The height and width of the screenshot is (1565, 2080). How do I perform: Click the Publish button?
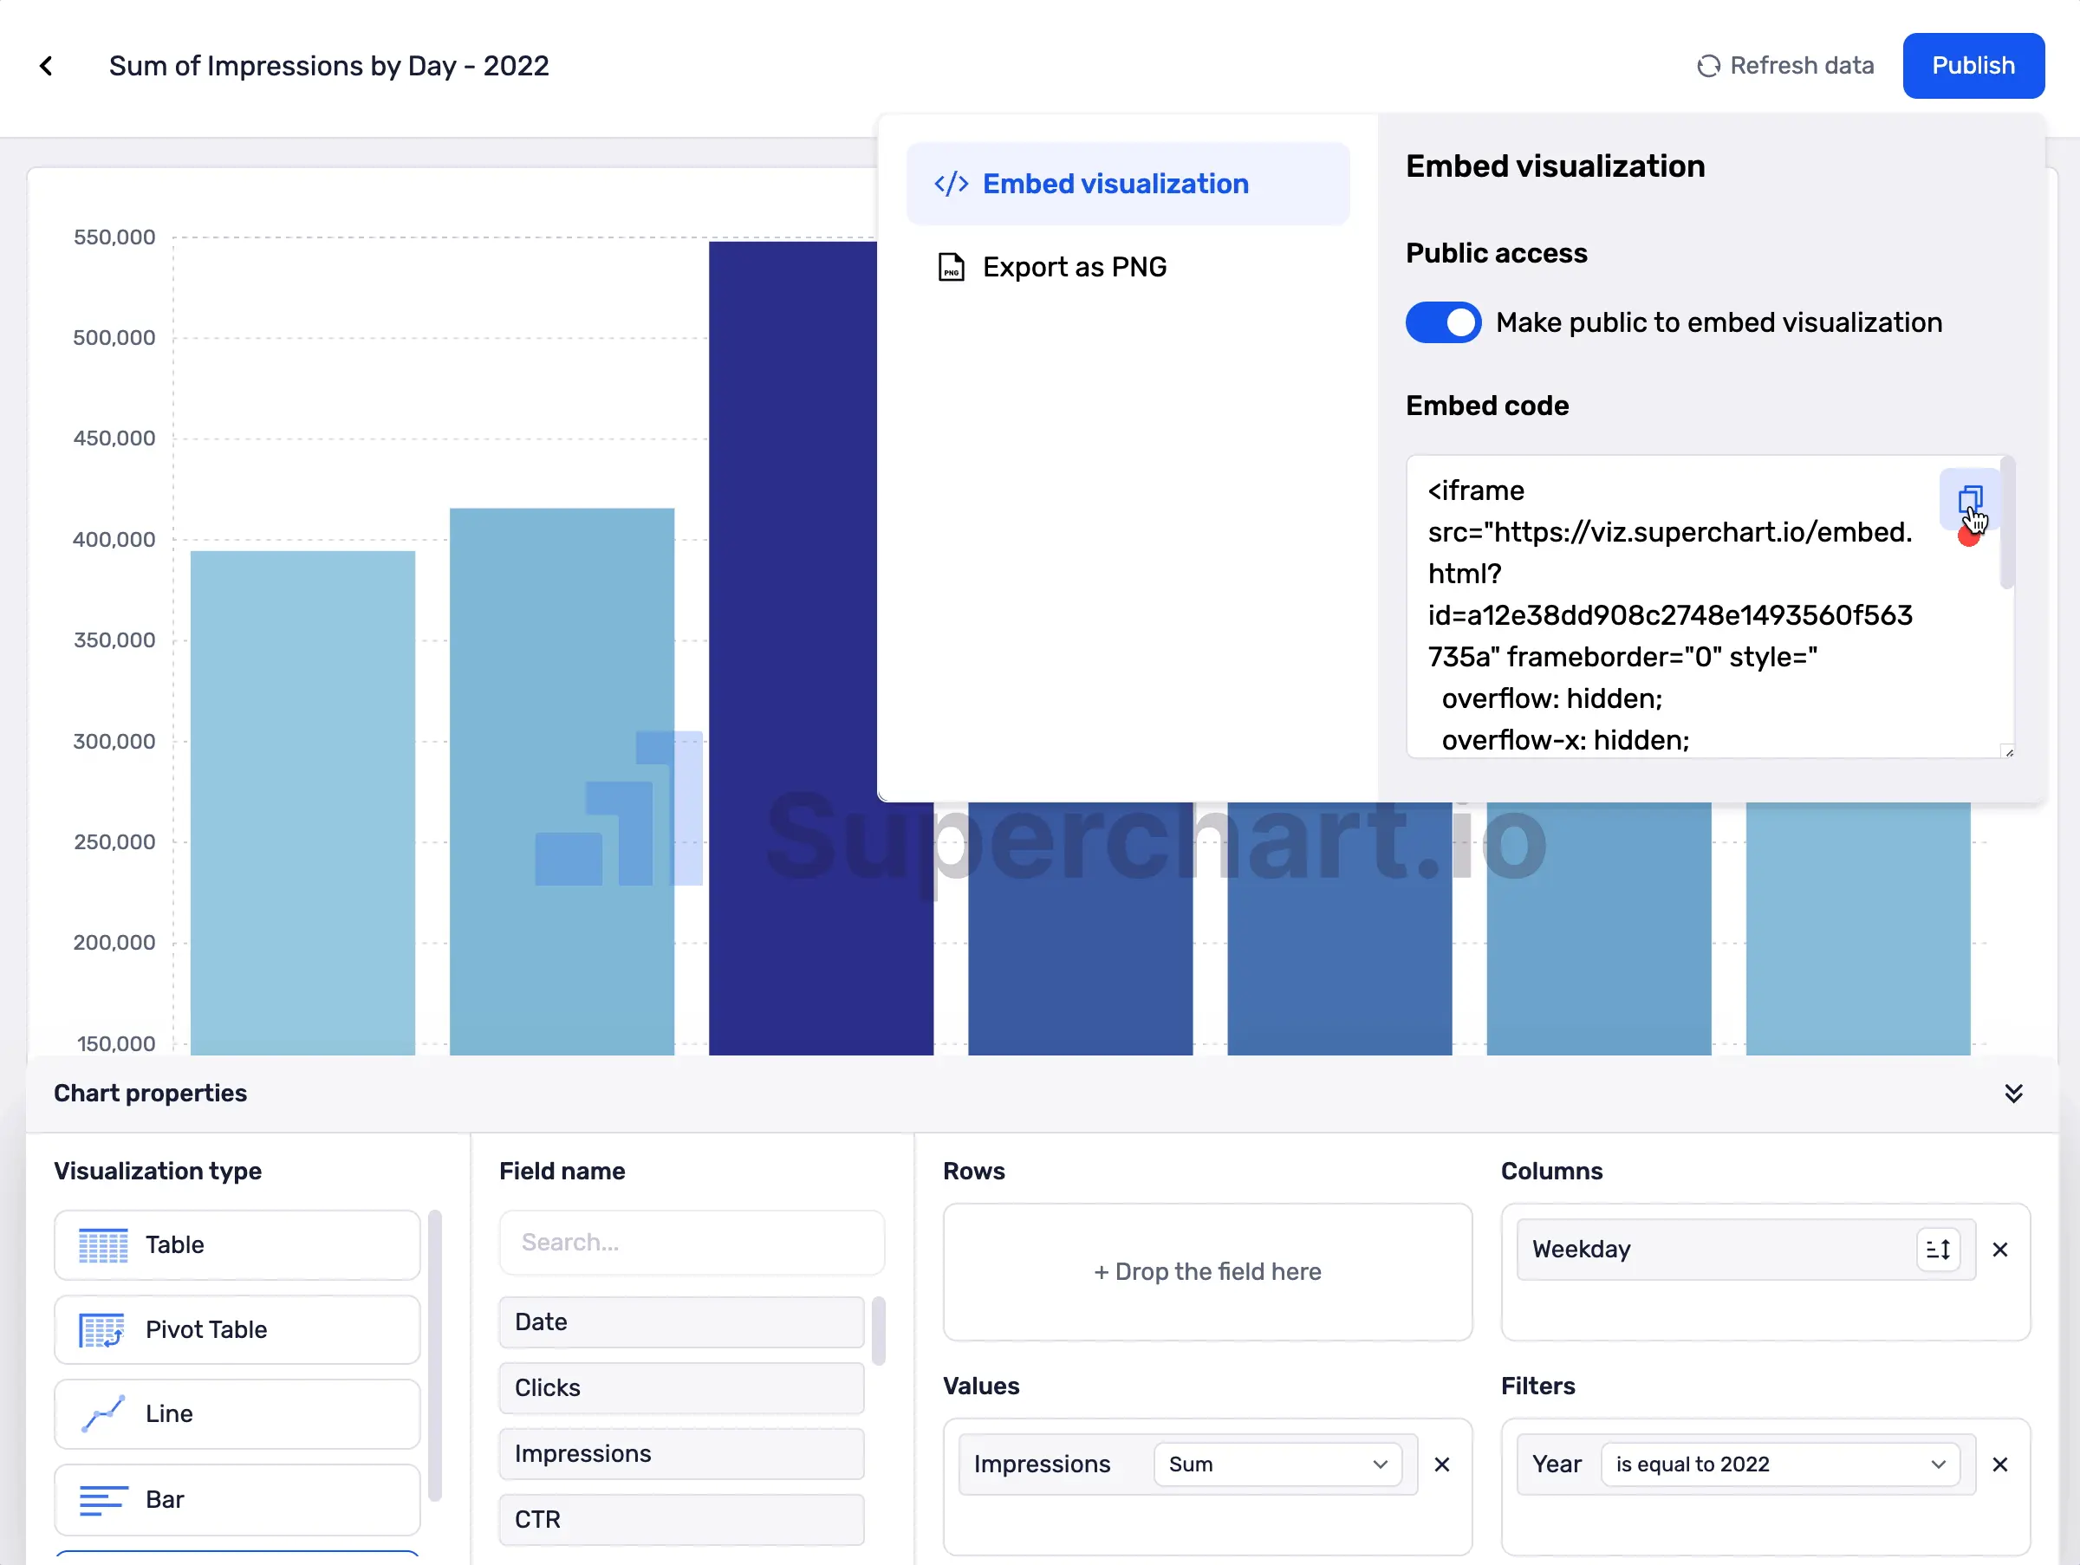click(x=1973, y=65)
